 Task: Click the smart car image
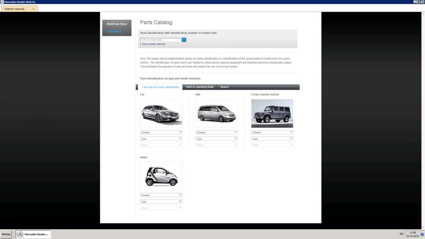[x=161, y=176]
